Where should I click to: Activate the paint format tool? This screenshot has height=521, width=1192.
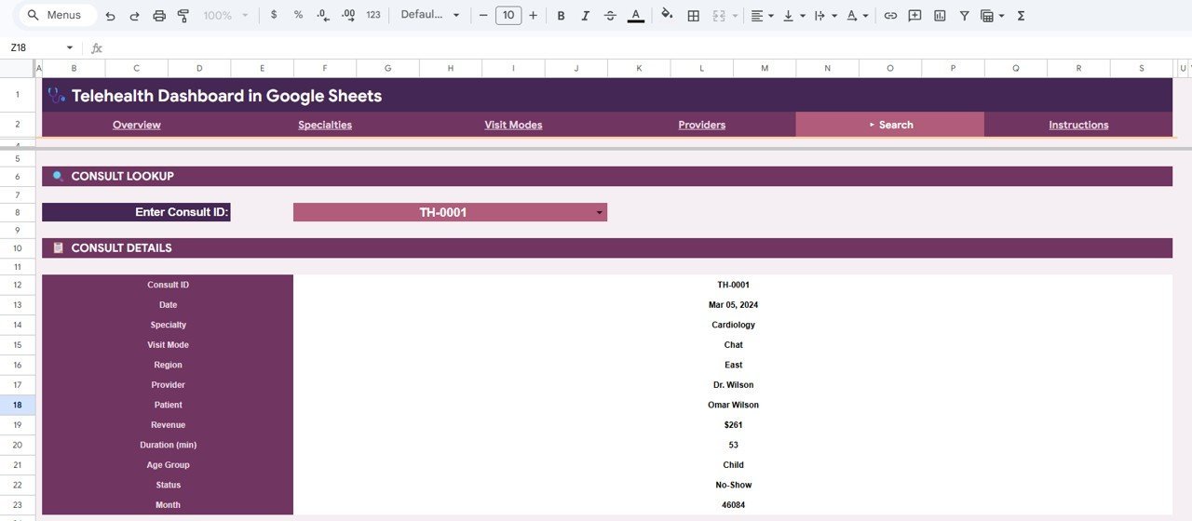(x=183, y=16)
